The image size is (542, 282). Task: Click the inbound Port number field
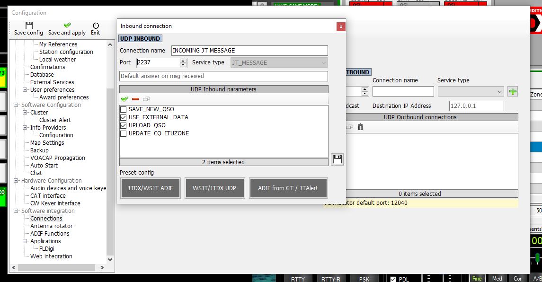[158, 62]
